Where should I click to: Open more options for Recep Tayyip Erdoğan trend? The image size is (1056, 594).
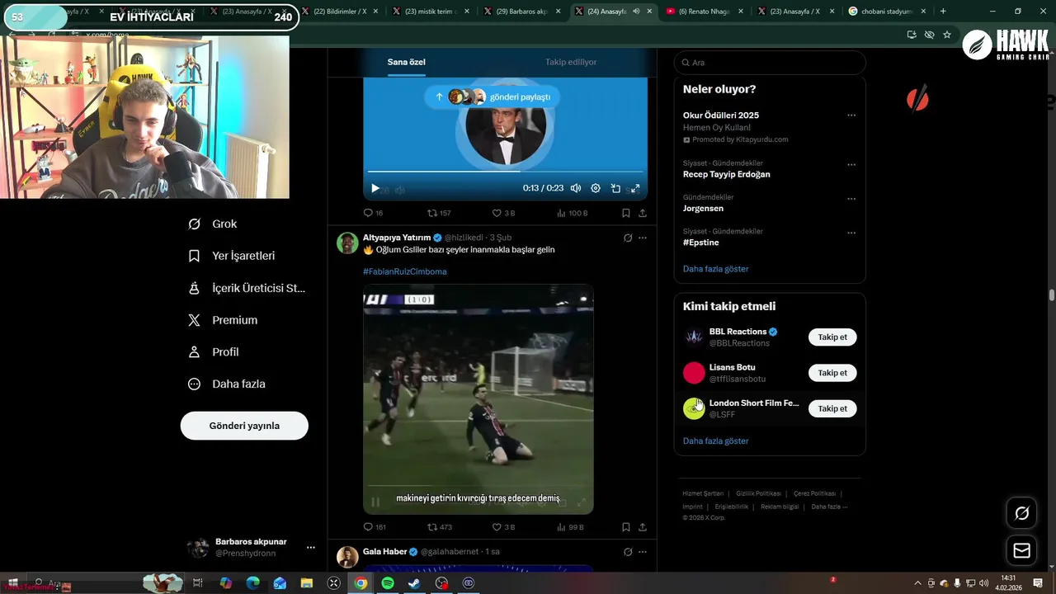[x=851, y=164]
